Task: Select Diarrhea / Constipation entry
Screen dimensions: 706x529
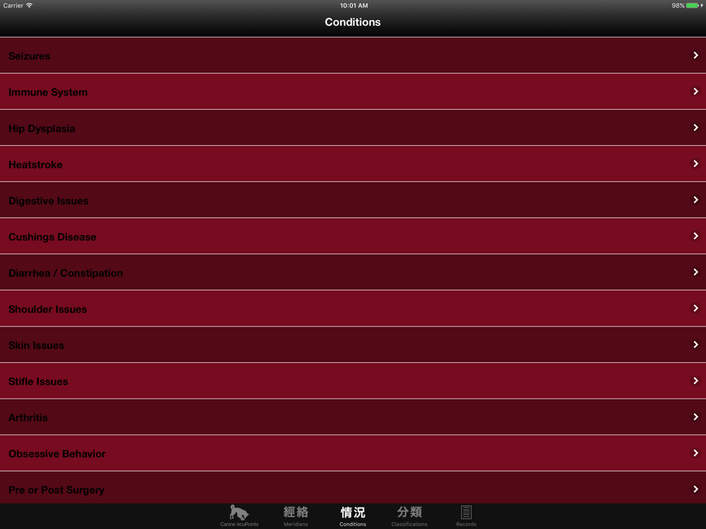Action: 353,273
